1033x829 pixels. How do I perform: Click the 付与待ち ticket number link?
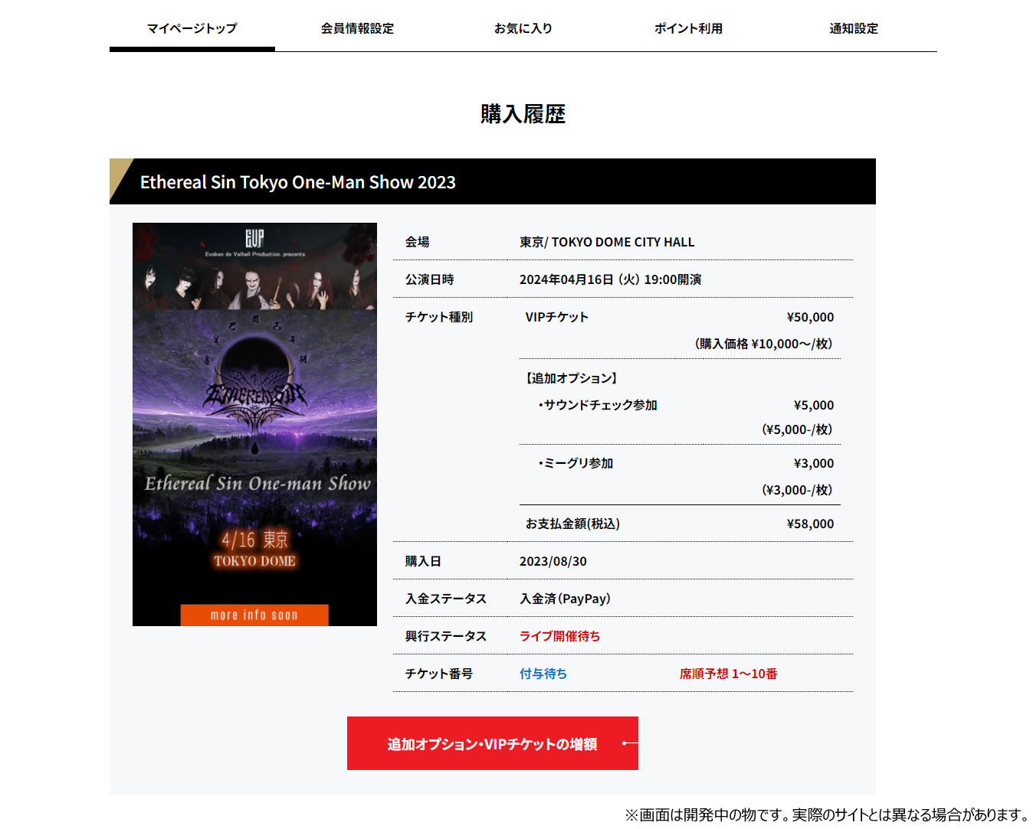(x=543, y=674)
